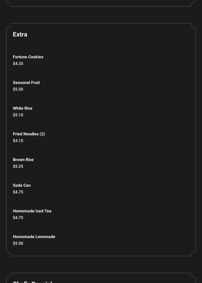Click the Extra card's bottom-left corner ornament
Screen dimensions: 202x283
pyautogui.click(x=9, y=254)
